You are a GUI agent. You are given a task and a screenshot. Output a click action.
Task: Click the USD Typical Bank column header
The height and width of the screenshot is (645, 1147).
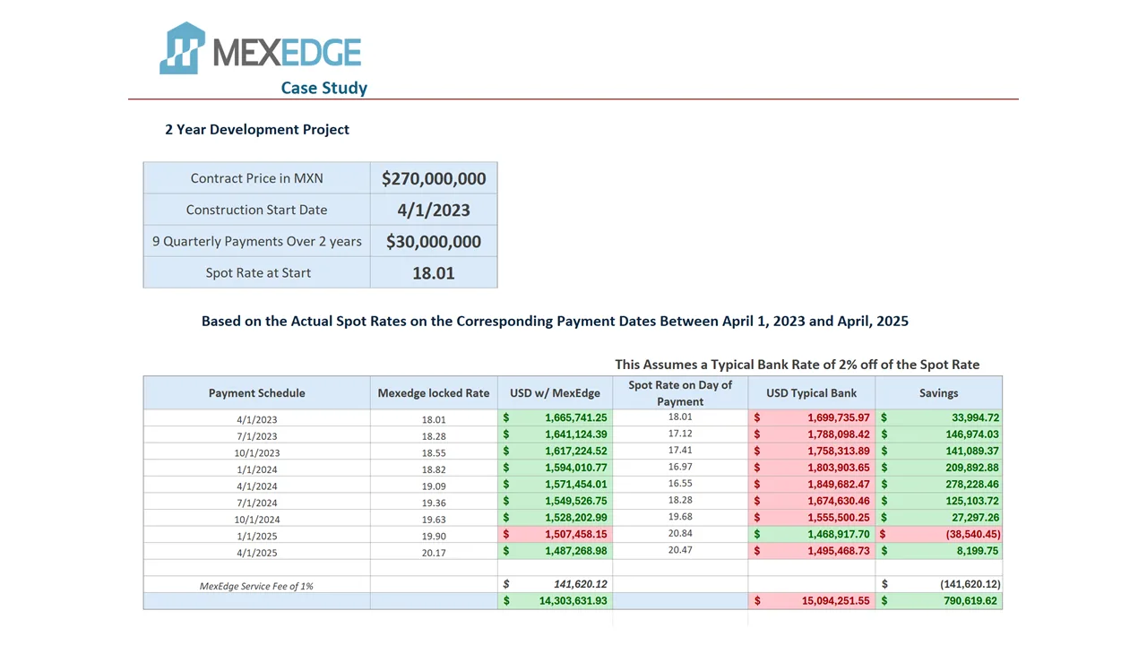click(x=811, y=392)
